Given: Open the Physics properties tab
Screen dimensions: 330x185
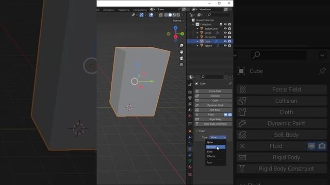Looking at the screenshot, I should click(x=190, y=149).
